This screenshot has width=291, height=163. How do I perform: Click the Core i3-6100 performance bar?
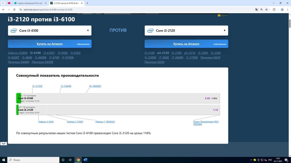pos(118,98)
